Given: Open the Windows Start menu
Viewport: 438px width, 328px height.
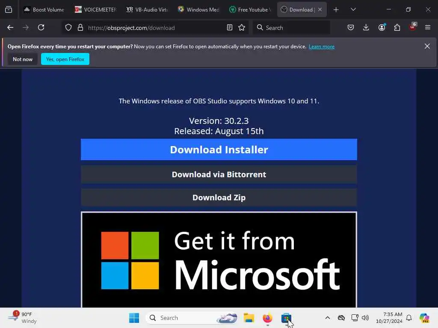Looking at the screenshot, I should tap(134, 318).
